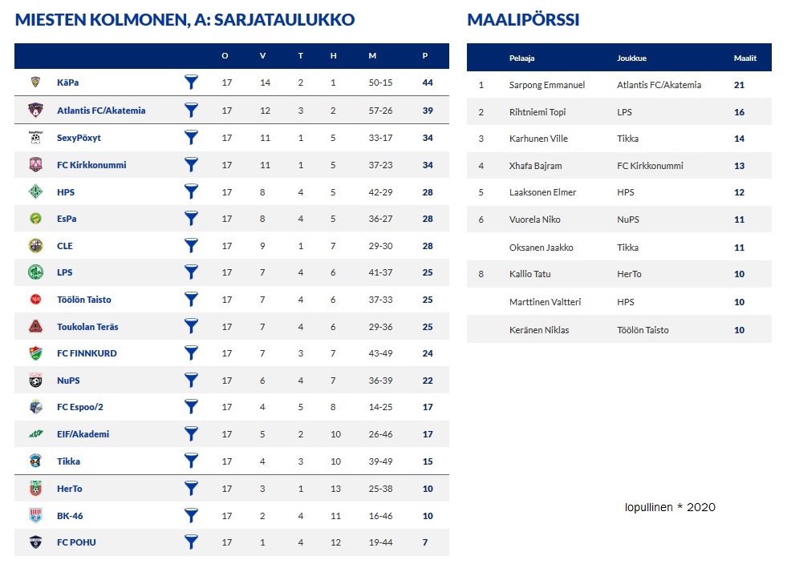Click the Pelaaja column header
This screenshot has width=787, height=568.
[521, 58]
